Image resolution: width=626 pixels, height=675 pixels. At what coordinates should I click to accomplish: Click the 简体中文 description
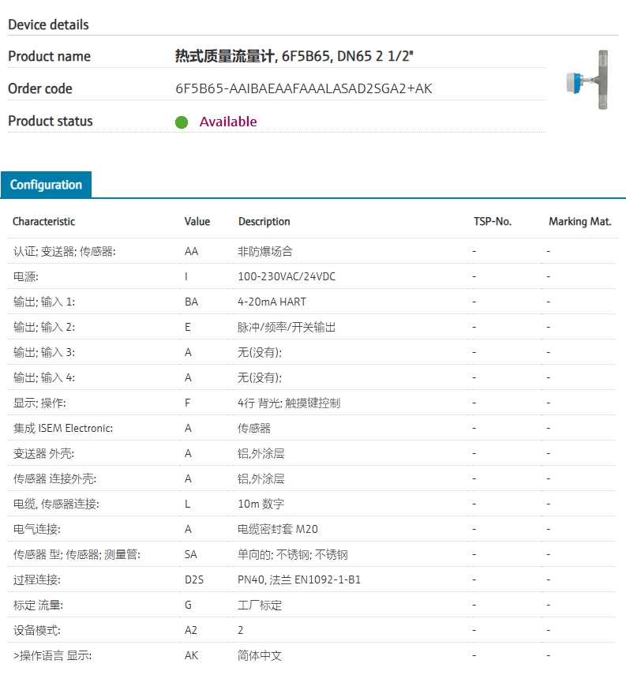[260, 656]
